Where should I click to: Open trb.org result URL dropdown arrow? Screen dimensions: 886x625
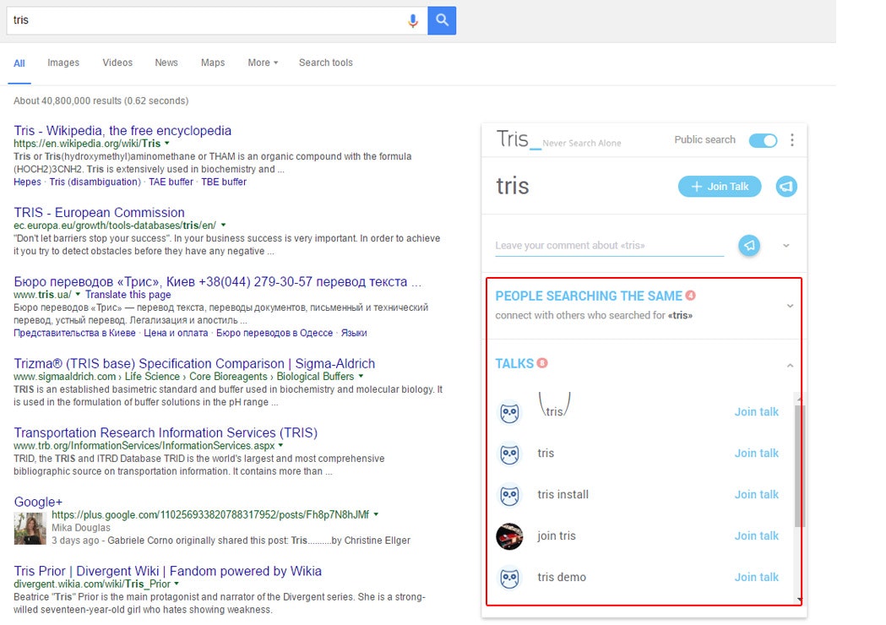click(x=280, y=446)
